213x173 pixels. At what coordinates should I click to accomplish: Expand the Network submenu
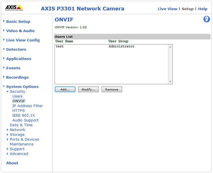tap(17, 130)
